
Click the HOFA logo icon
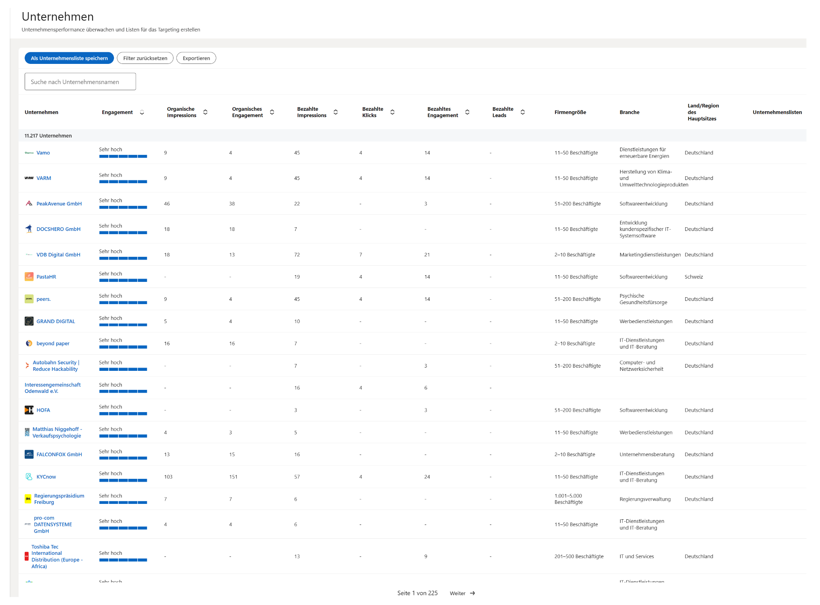pos(29,410)
